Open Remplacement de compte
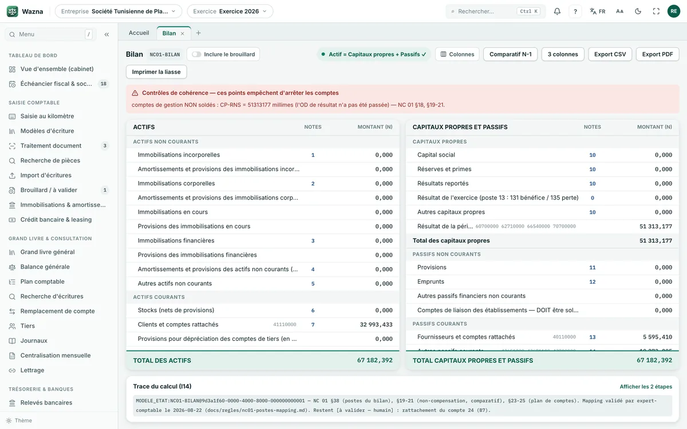 click(x=59, y=311)
